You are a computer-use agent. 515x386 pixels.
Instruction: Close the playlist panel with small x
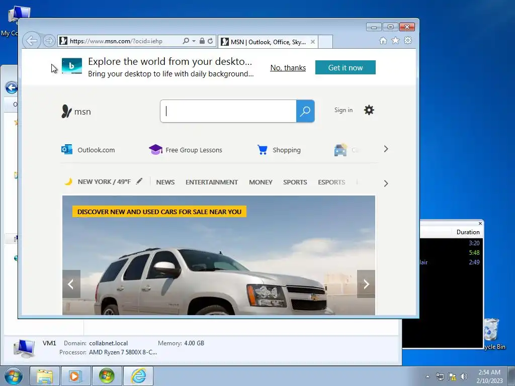(480, 223)
